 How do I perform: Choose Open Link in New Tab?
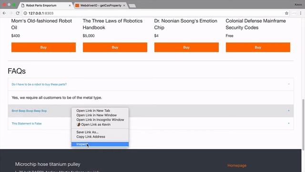point(100,110)
